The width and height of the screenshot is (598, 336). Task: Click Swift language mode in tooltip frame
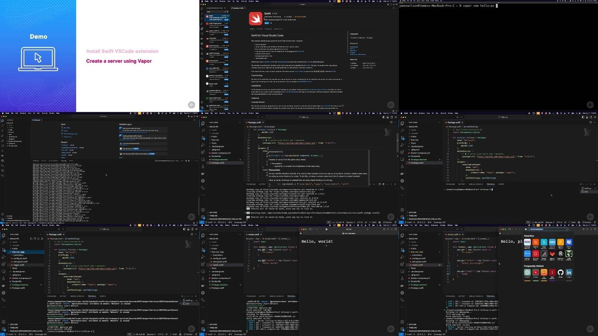(x=373, y=222)
